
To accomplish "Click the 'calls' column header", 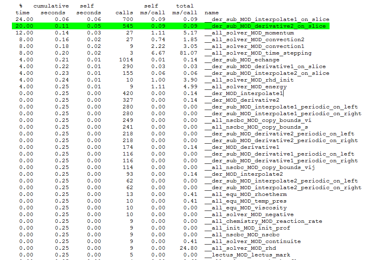I will pyautogui.click(x=125, y=13).
